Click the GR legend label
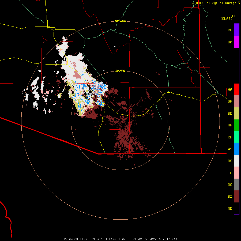The width and height of the screenshot is (241, 241). pos(230,101)
